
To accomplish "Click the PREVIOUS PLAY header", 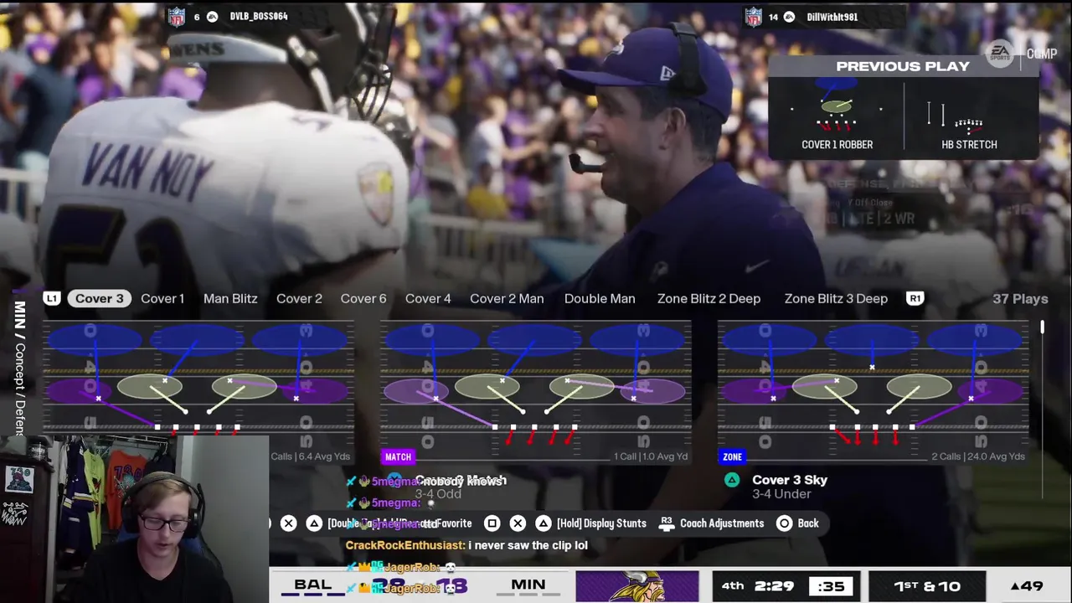I will tap(903, 66).
